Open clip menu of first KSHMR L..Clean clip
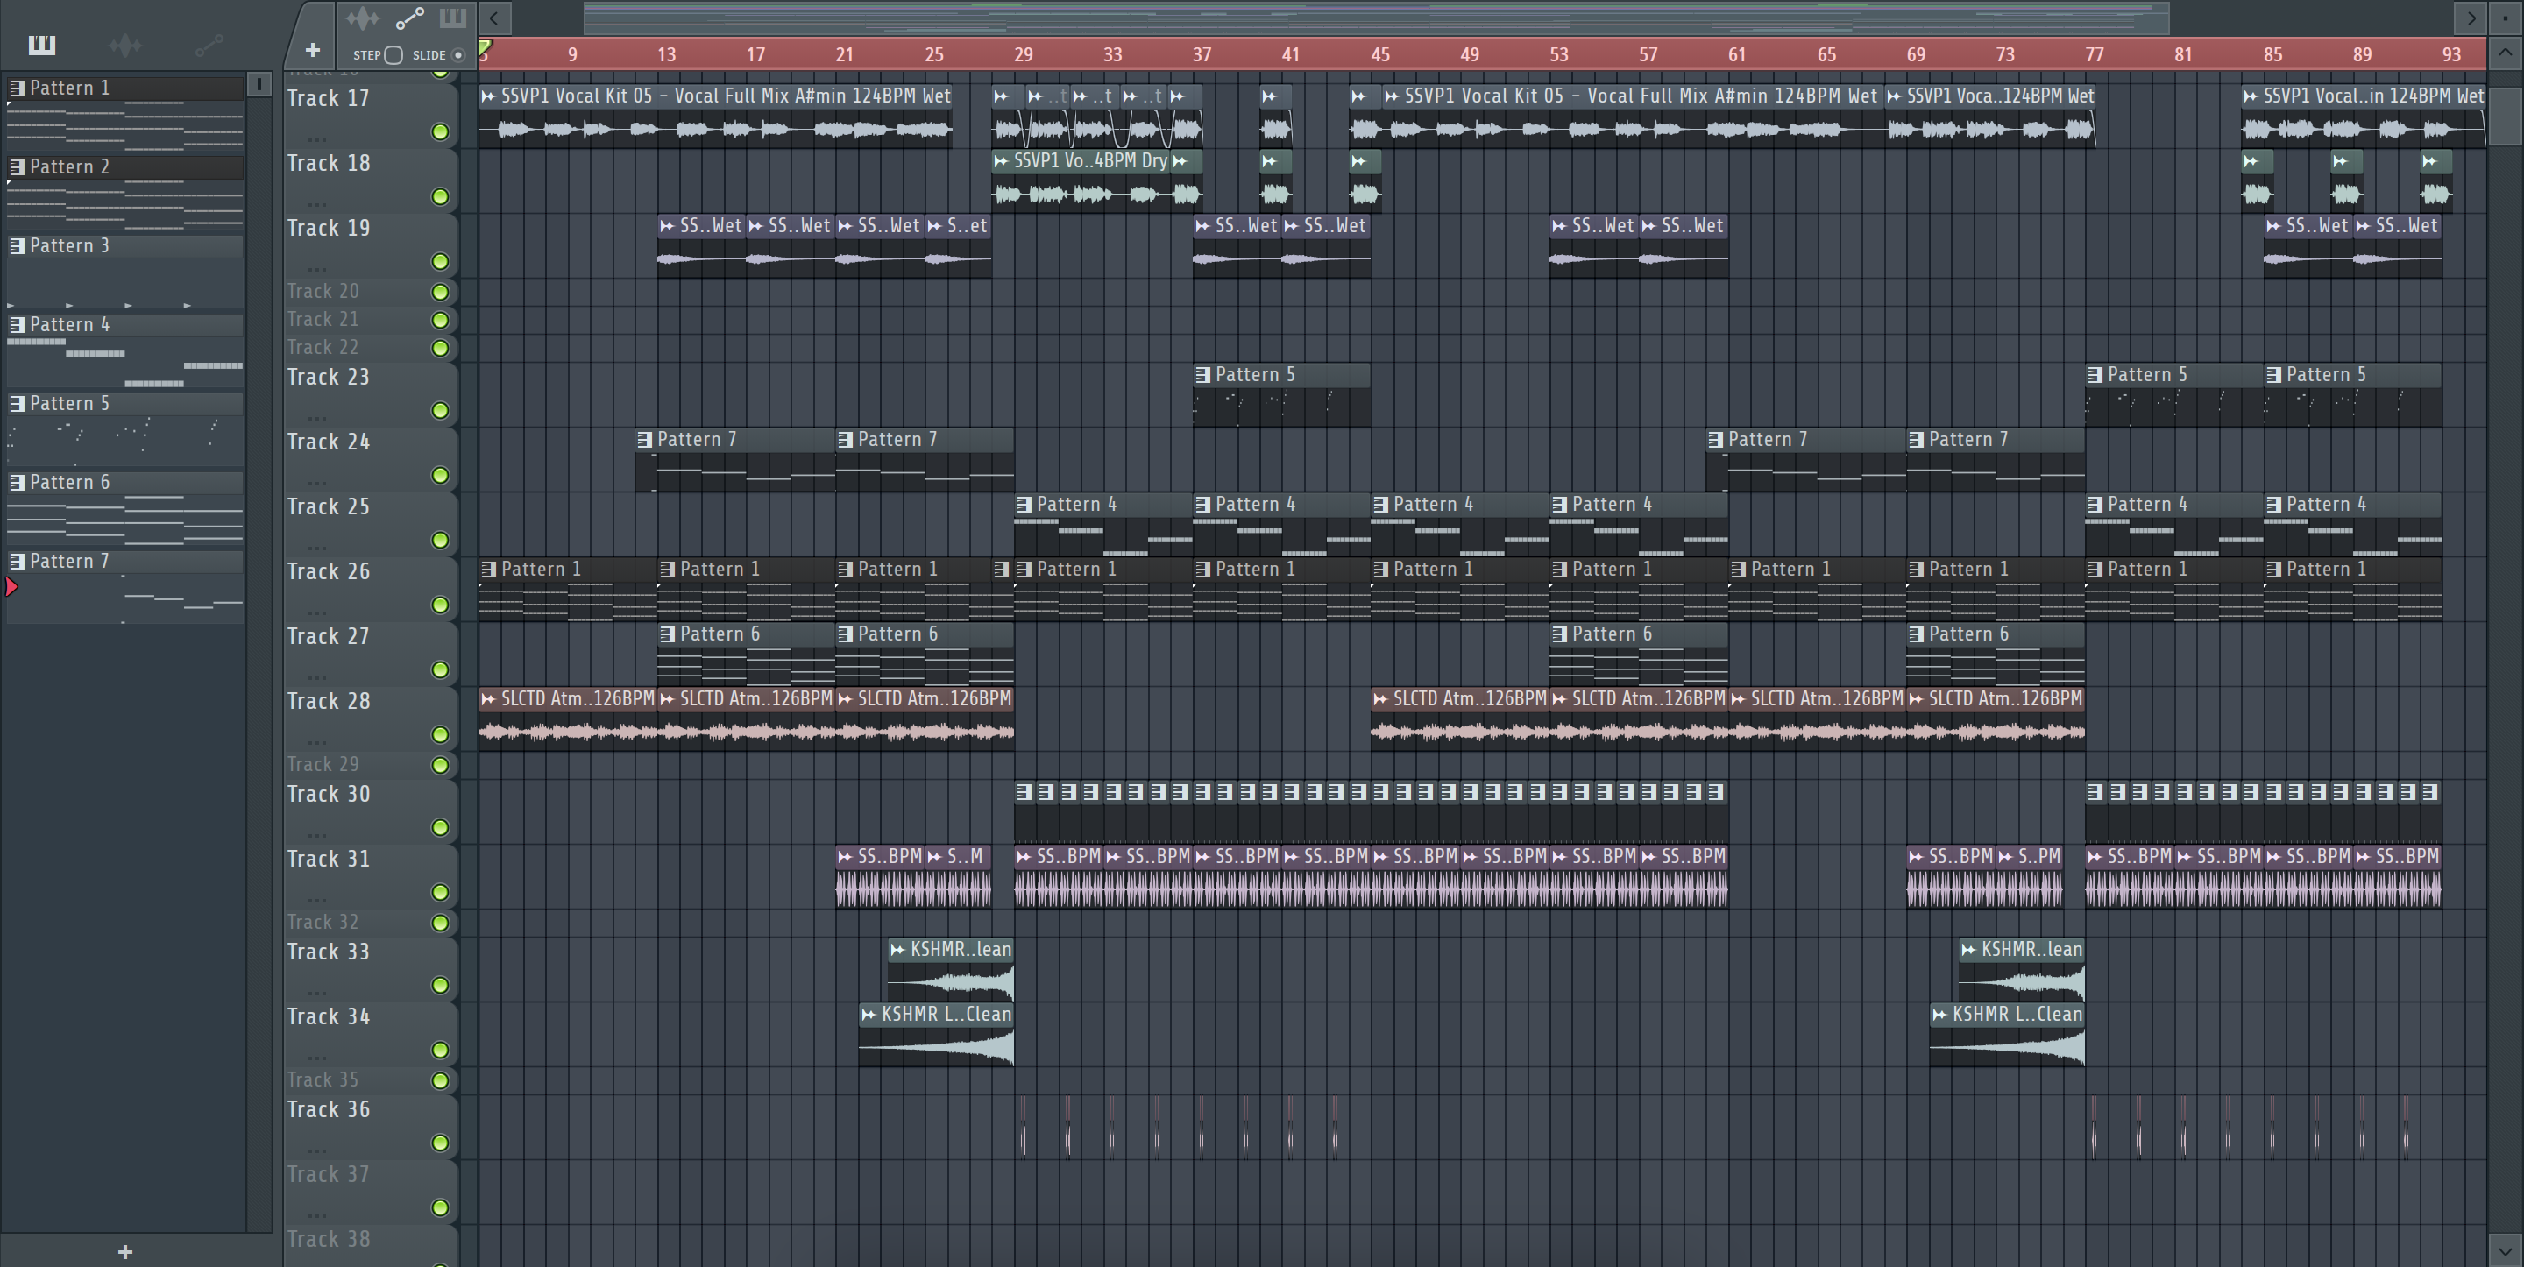The image size is (2524, 1267). click(x=869, y=1016)
